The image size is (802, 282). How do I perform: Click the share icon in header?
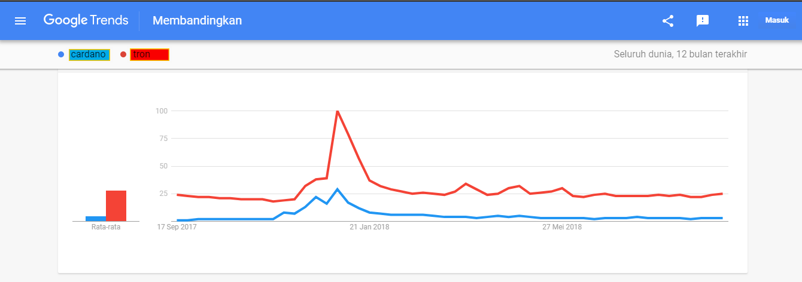(x=668, y=21)
